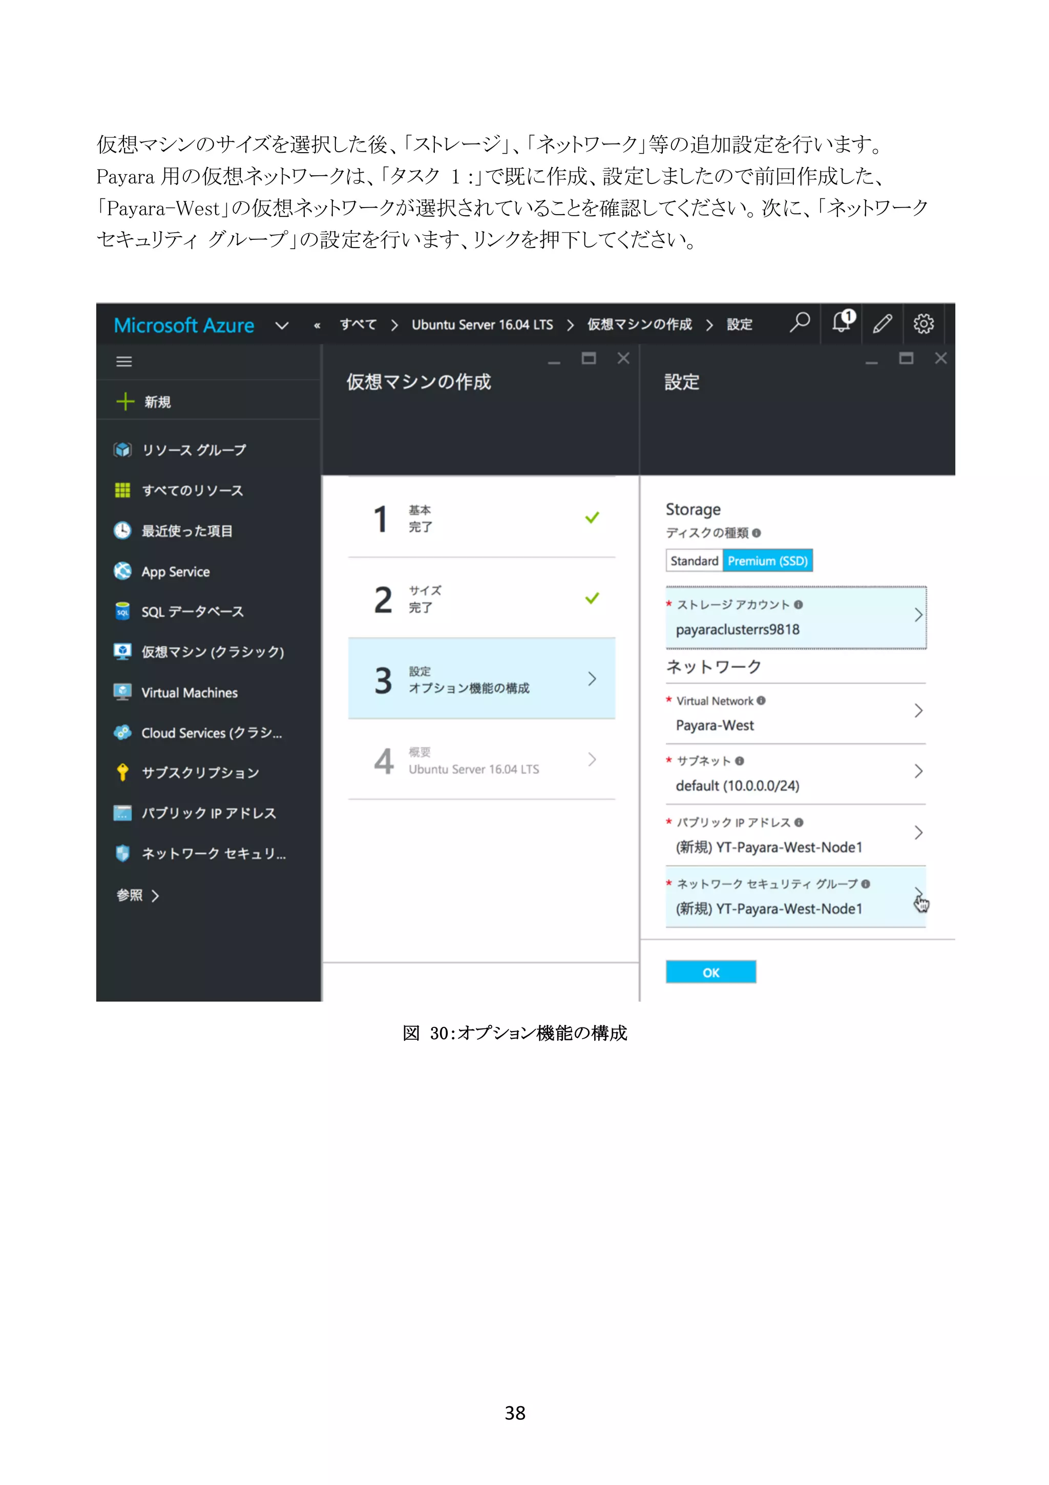The width and height of the screenshot is (1049, 1485).
Task: Close the 仮想マシンの作成 blade
Action: tap(623, 358)
